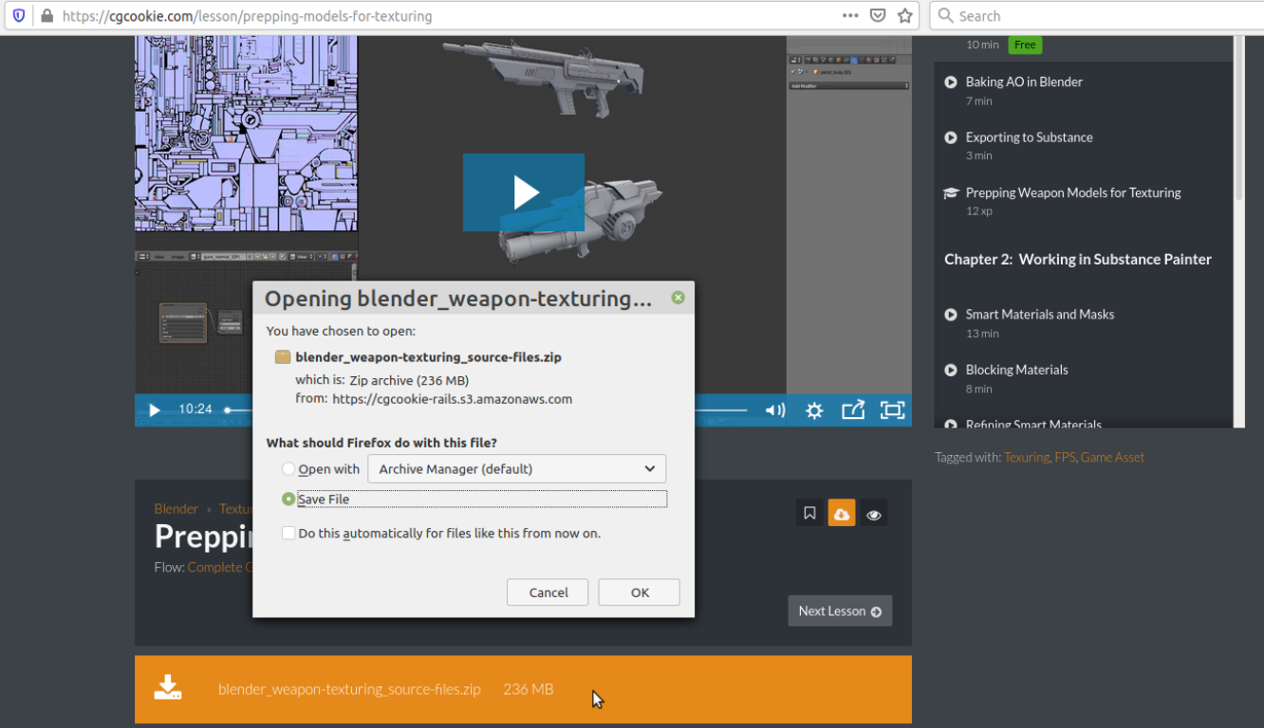Open Smart Materials and Masks lesson
Screen dimensions: 1264x728
coord(1040,315)
